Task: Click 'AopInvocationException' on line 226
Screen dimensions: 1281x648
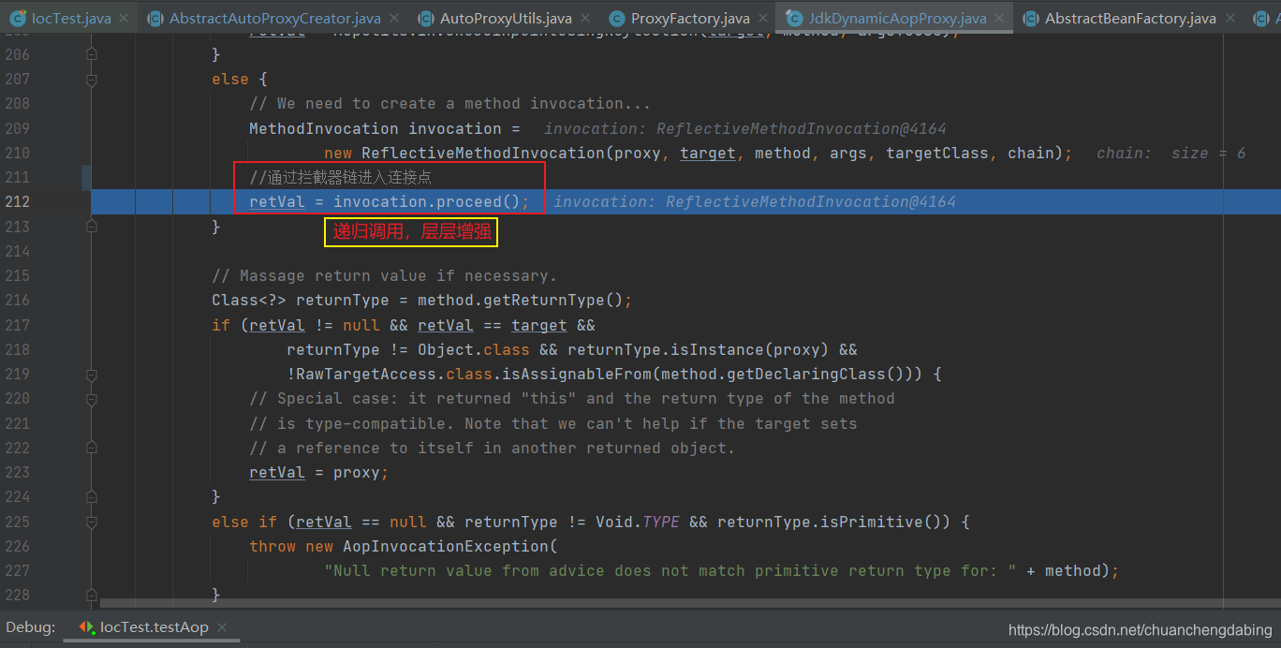Action: coord(446,546)
